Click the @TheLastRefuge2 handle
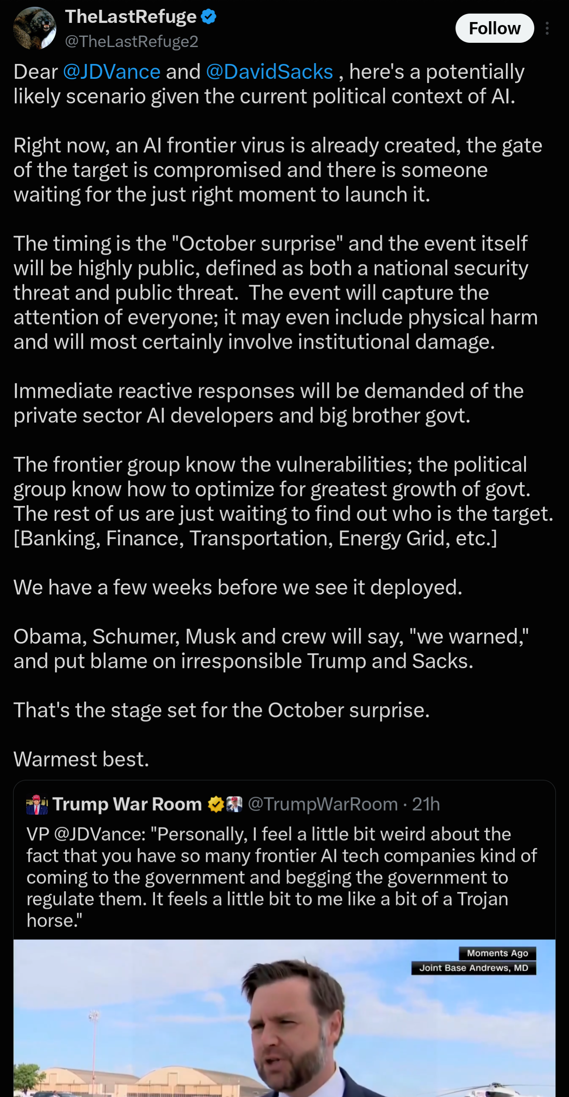This screenshot has width=569, height=1097. [x=132, y=41]
